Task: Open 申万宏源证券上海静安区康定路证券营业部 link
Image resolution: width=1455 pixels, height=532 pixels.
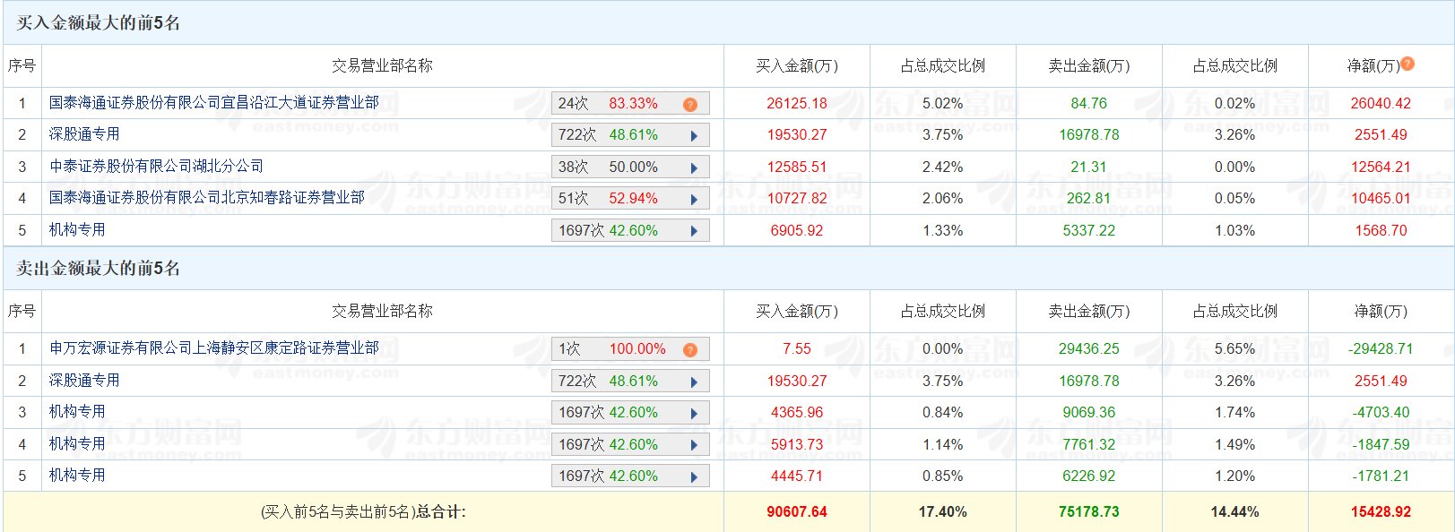Action: pos(214,348)
